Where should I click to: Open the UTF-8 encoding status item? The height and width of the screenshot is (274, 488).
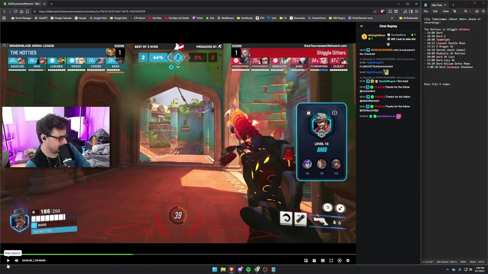(481, 262)
